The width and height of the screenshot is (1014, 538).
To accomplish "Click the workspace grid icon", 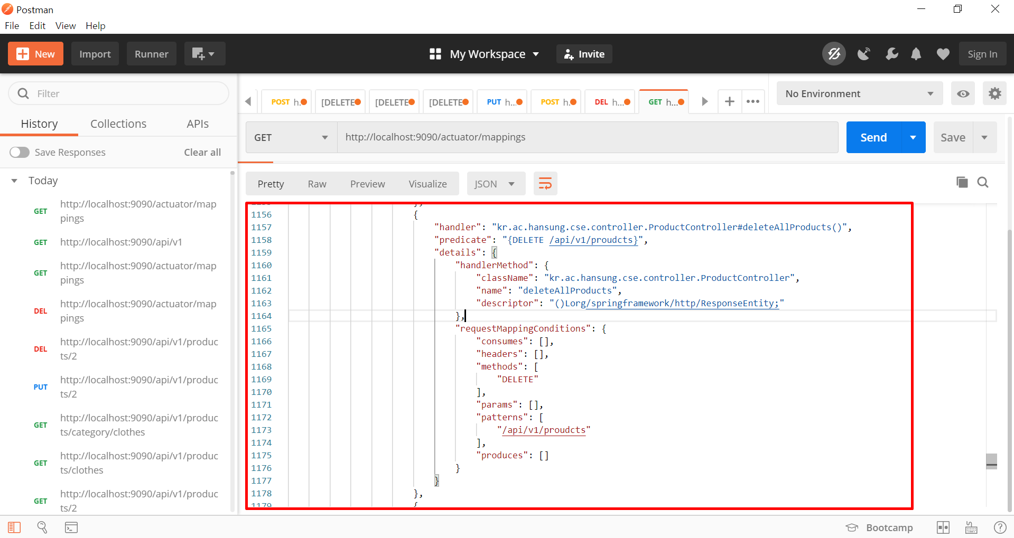I will [x=435, y=54].
